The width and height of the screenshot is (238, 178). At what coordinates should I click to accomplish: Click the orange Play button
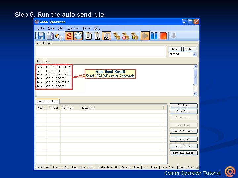click(x=145, y=36)
